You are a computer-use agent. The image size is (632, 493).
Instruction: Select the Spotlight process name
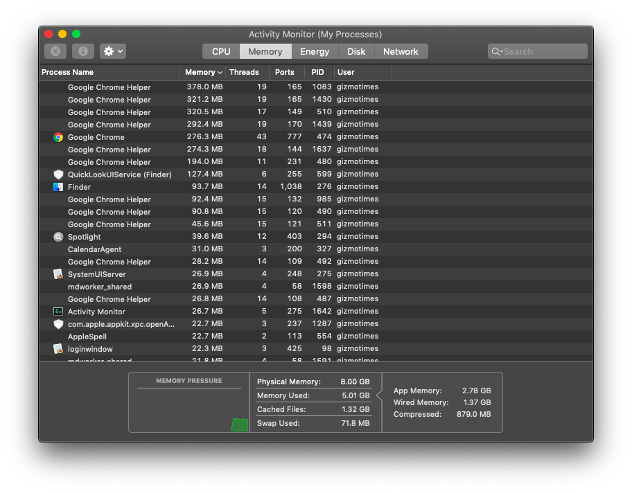click(85, 237)
